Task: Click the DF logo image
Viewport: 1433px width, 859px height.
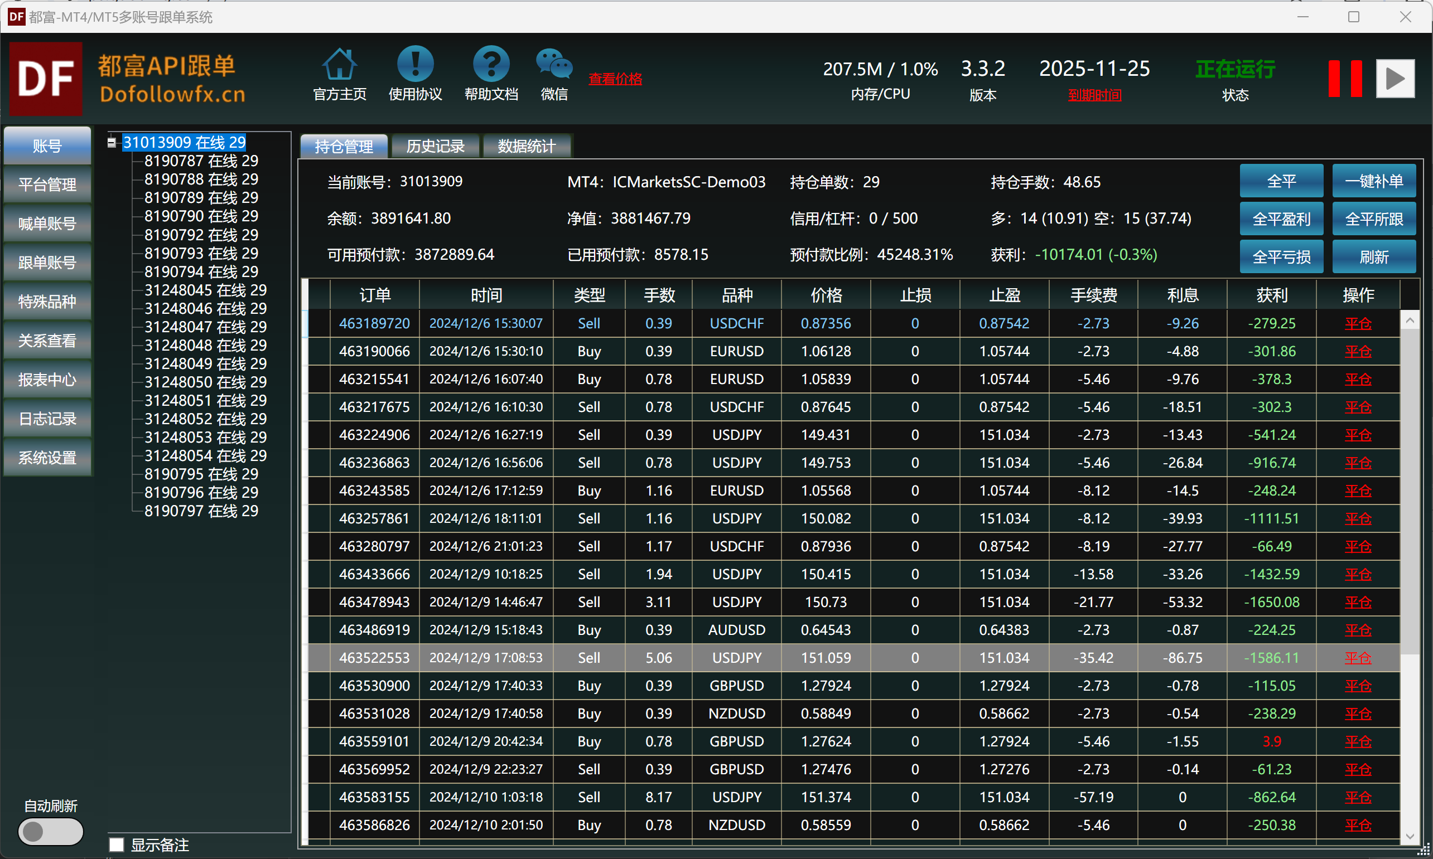Action: tap(46, 79)
